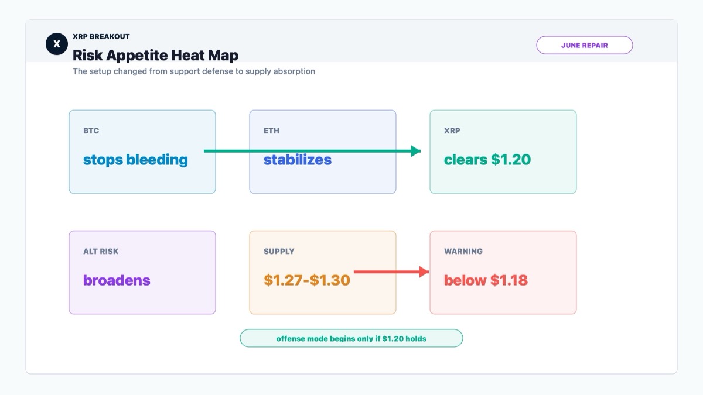
Task: Click the XRP BREAKOUT header label
Action: coord(101,36)
